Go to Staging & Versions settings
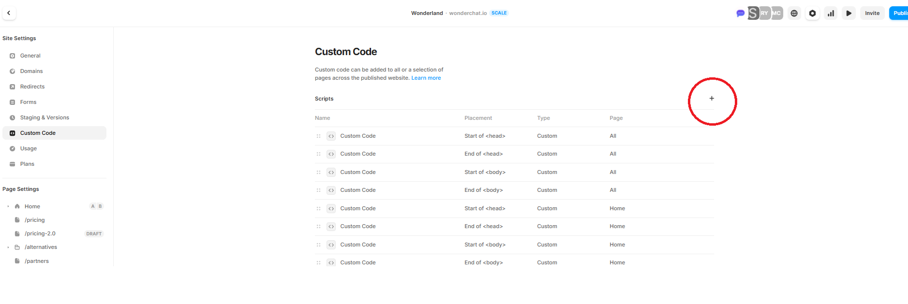Screen dimensions: 908x304 45,117
